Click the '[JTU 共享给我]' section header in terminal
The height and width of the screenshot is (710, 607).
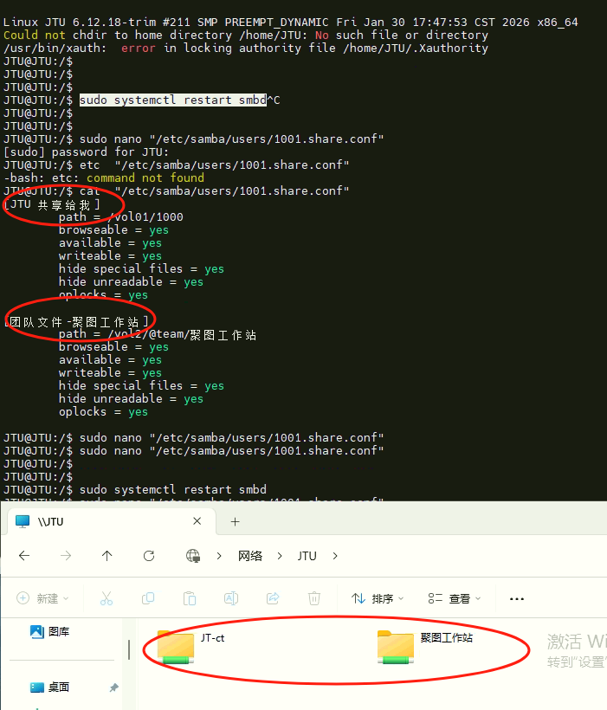point(52,204)
